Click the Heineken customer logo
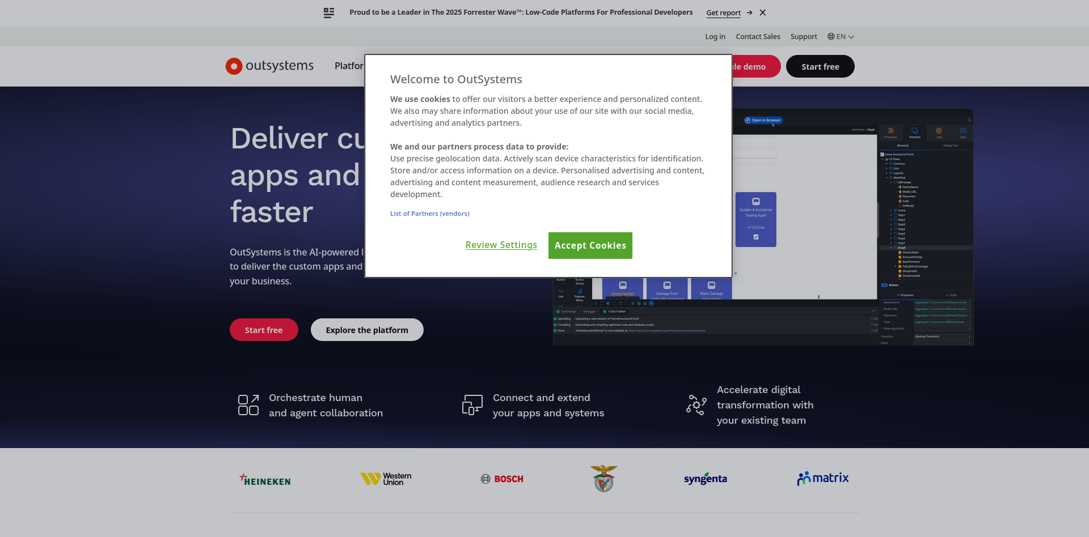The image size is (1089, 537). [x=265, y=480]
